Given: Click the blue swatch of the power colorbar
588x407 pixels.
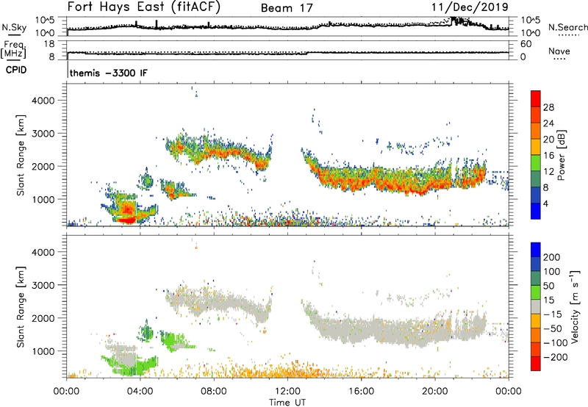Looking at the screenshot, I should (x=536, y=211).
